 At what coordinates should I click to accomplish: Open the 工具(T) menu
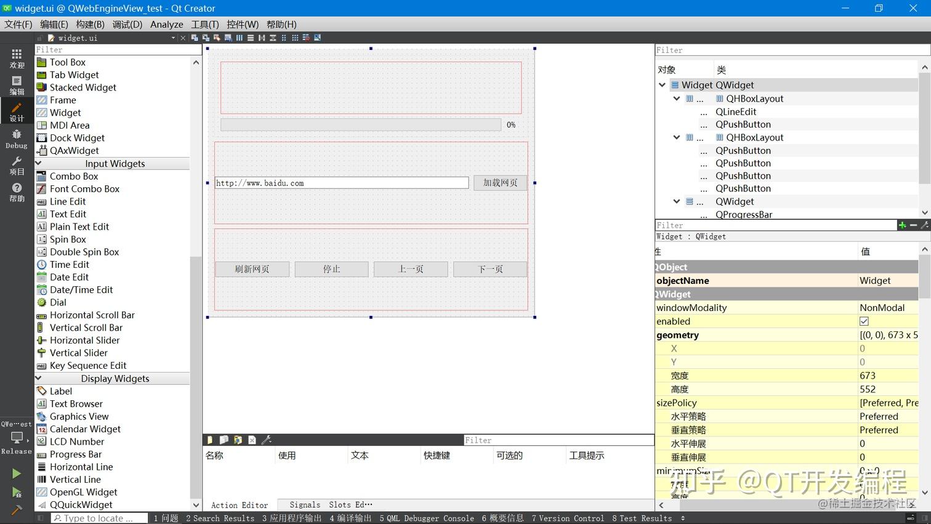click(205, 24)
